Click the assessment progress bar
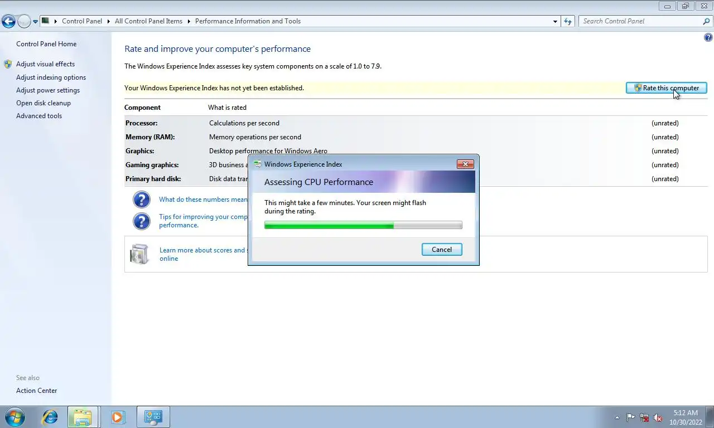This screenshot has height=428, width=714. pos(363,225)
